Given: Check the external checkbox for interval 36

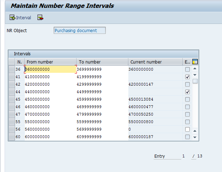Looking at the screenshot, I should coord(187,69).
